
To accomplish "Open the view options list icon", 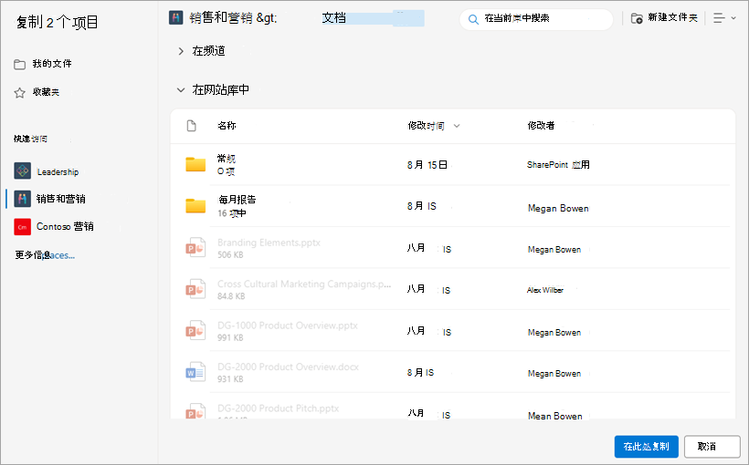I will pos(719,18).
